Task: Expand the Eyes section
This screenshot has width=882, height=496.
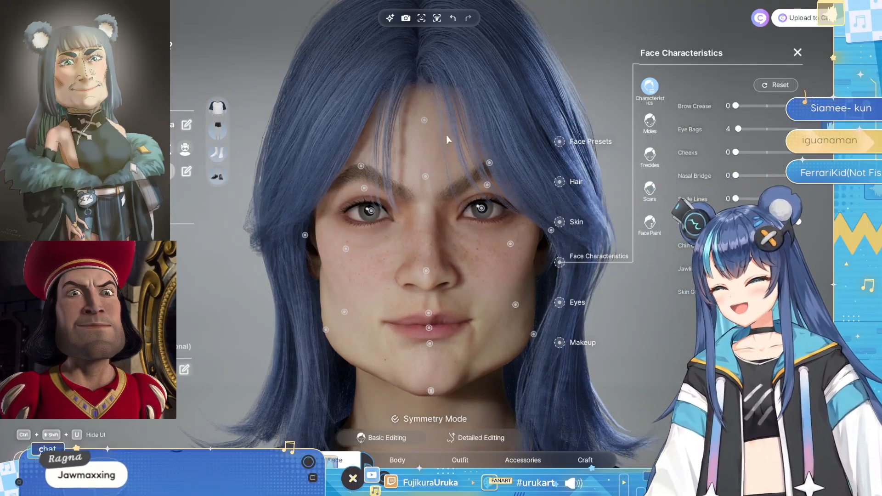Action: point(577,302)
